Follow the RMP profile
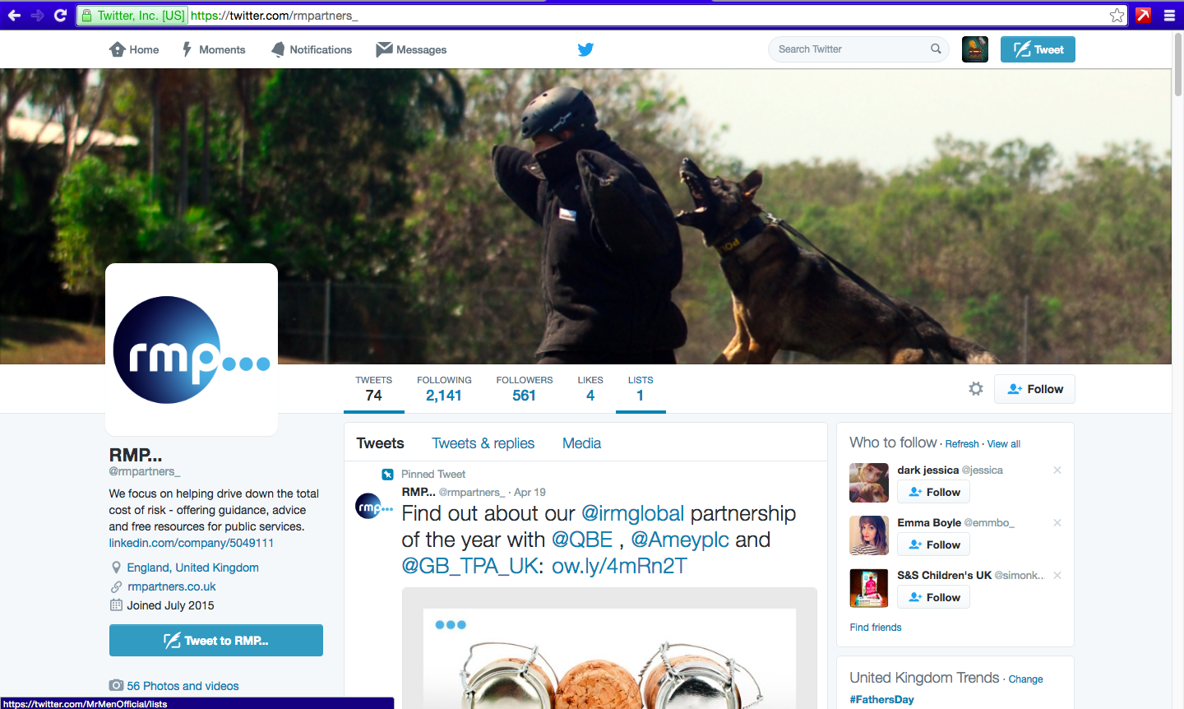This screenshot has height=709, width=1184. (1034, 389)
